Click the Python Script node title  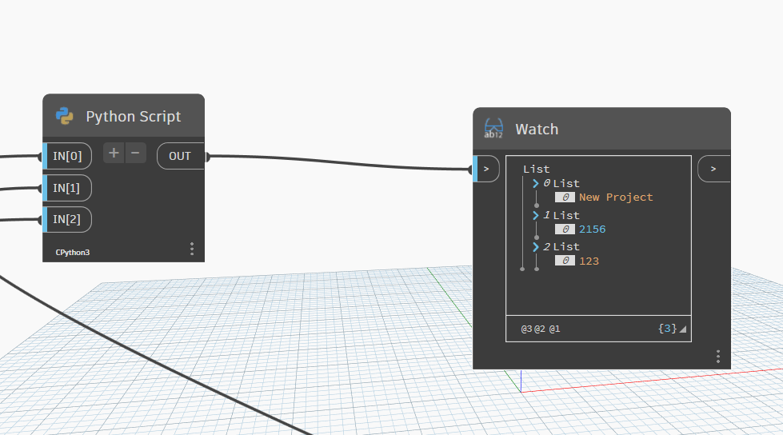click(134, 117)
